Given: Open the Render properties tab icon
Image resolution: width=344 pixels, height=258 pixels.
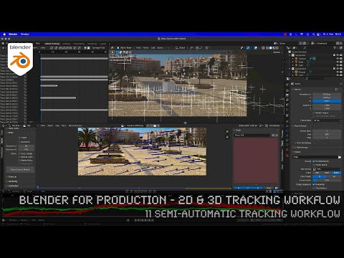Looking at the screenshot, I should [287, 90].
